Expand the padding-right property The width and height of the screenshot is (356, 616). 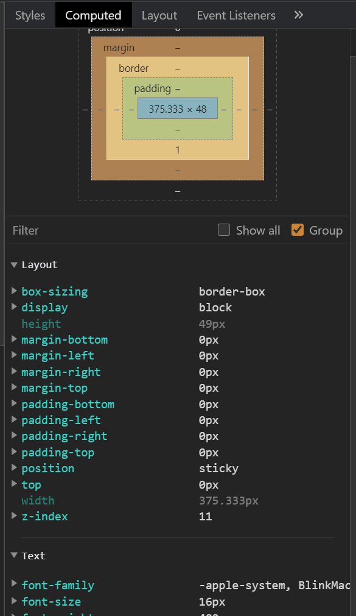click(14, 436)
